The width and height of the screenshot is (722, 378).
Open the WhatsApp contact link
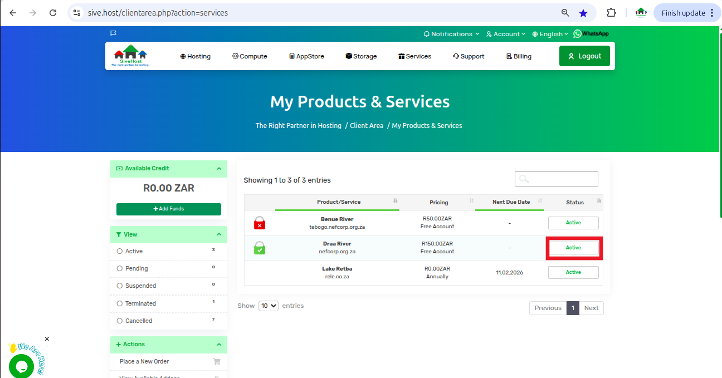591,34
